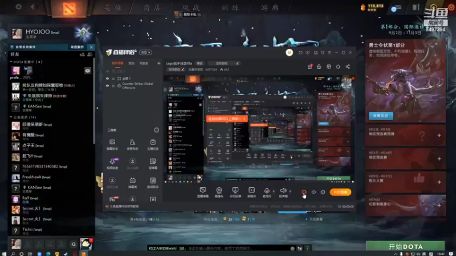Click spectate eye icon in friends list

tap(88, 71)
